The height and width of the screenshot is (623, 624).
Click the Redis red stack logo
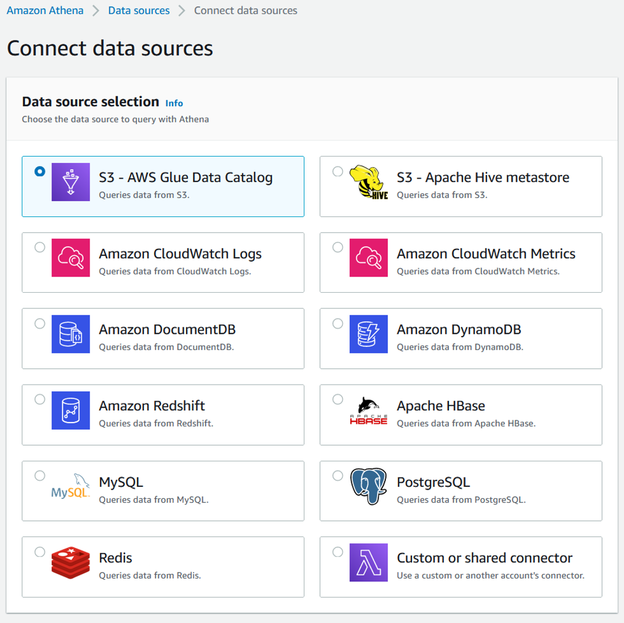pyautogui.click(x=70, y=562)
